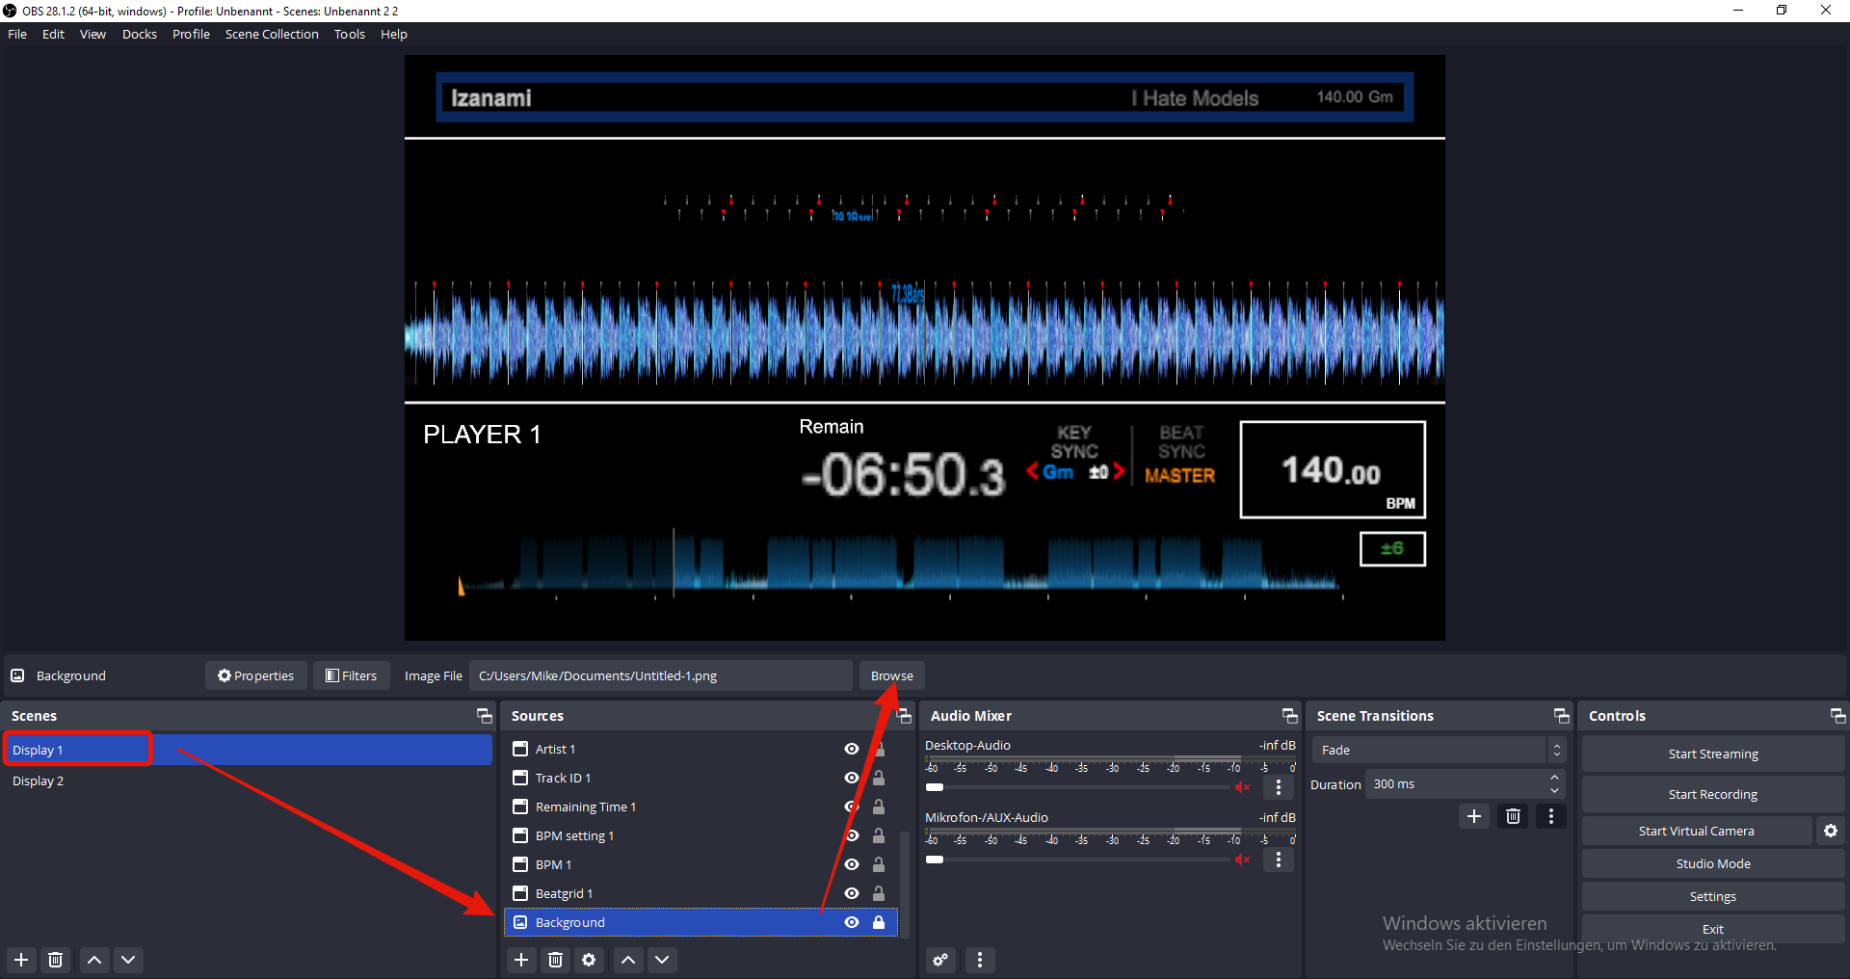
Task: Open Mikrofon/AUX-Audio three-dot options menu
Action: pyautogui.click(x=1279, y=860)
